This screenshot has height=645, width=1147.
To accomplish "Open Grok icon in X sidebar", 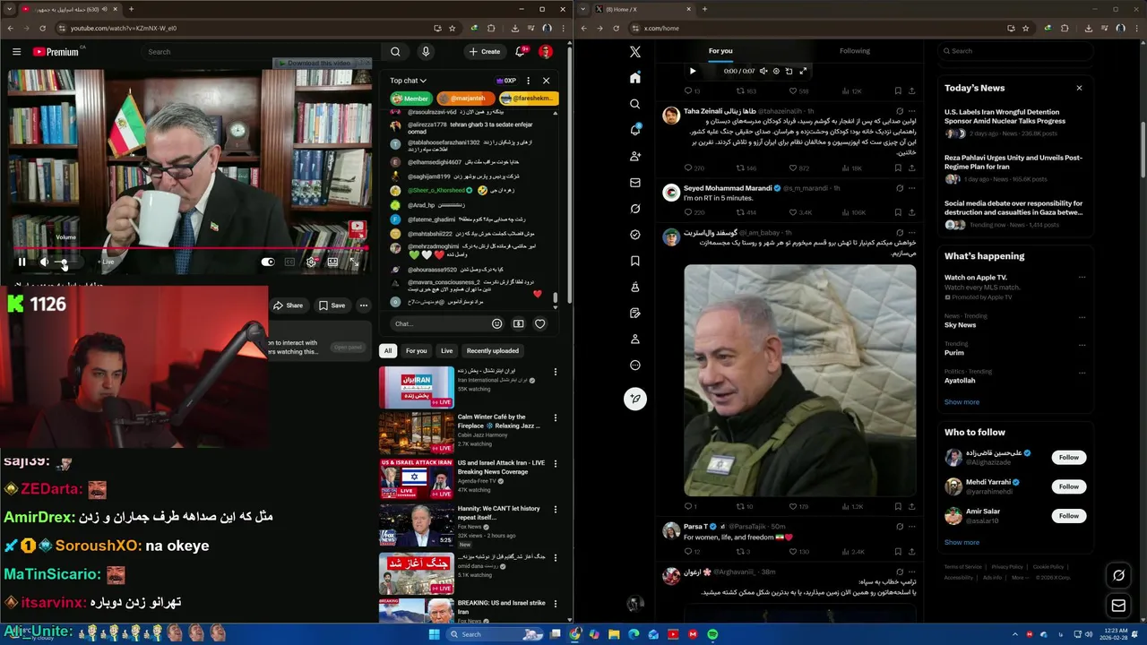I will coord(635,209).
